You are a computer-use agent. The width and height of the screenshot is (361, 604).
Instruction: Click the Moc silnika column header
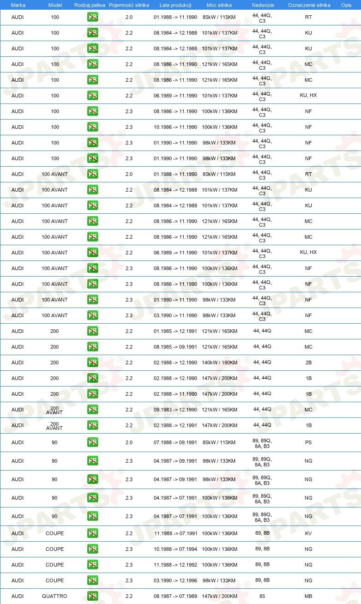(x=219, y=5)
